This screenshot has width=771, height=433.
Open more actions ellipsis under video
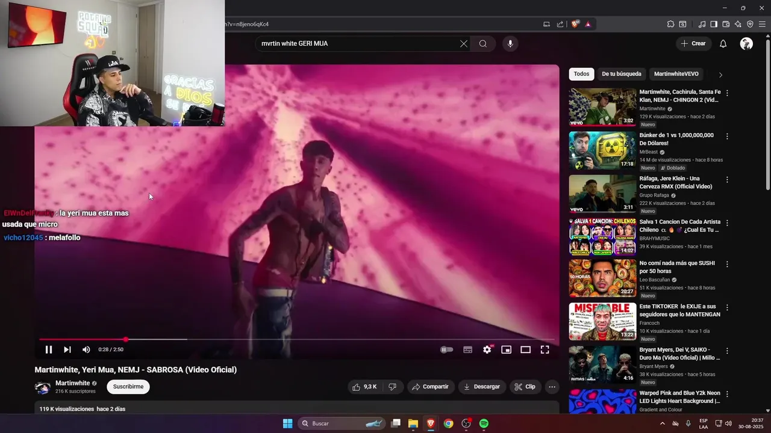pyautogui.click(x=552, y=387)
